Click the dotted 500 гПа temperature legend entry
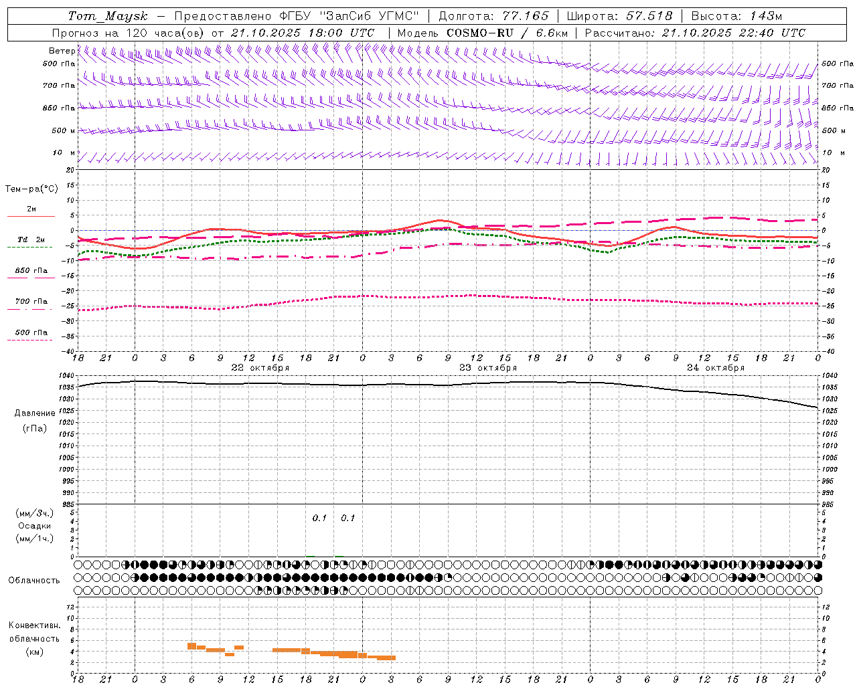857x685 pixels. [29, 336]
